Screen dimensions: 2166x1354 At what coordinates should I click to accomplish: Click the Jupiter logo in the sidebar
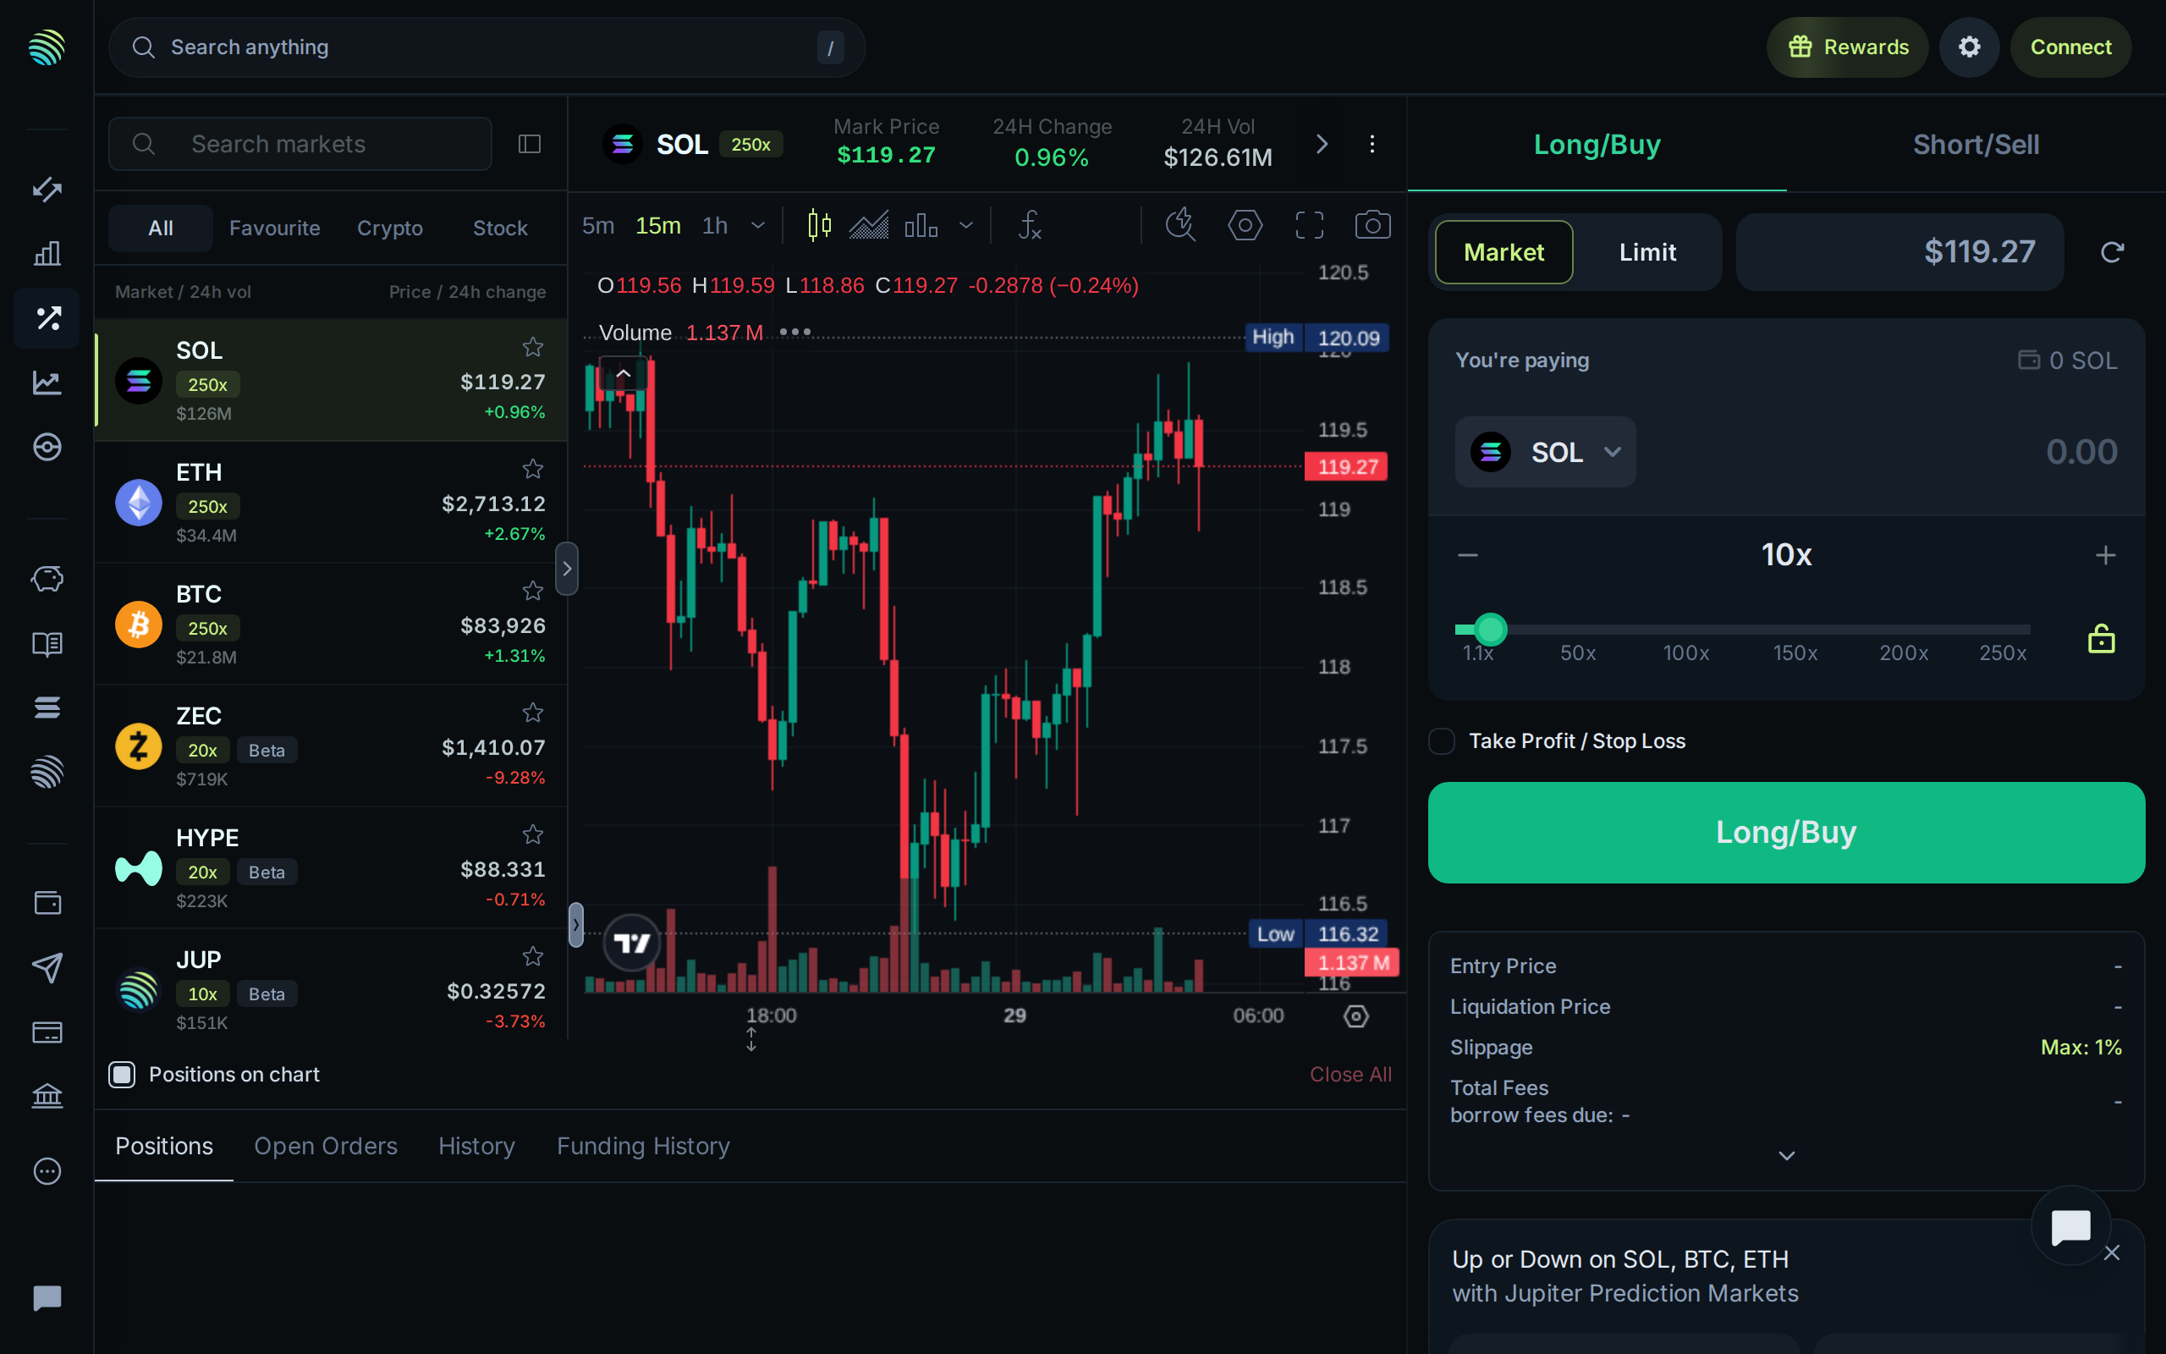pyautogui.click(x=47, y=47)
